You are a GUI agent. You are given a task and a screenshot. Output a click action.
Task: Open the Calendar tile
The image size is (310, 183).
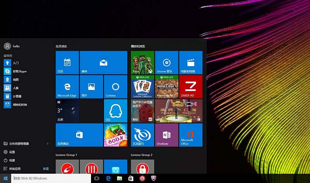pyautogui.click(x=67, y=63)
